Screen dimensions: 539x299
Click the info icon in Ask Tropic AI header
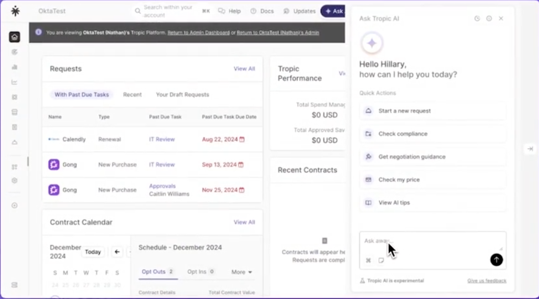[489, 18]
